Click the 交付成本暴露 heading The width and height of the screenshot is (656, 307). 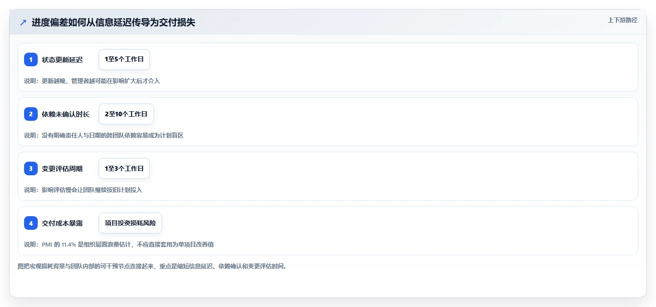tap(62, 223)
